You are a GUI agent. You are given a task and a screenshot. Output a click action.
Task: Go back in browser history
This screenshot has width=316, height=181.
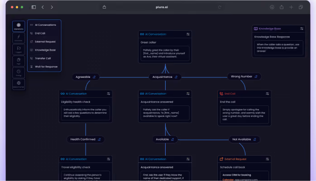(x=43, y=7)
